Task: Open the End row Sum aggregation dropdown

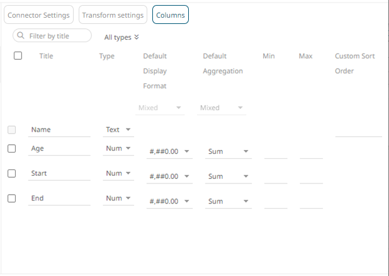Action: point(228,202)
